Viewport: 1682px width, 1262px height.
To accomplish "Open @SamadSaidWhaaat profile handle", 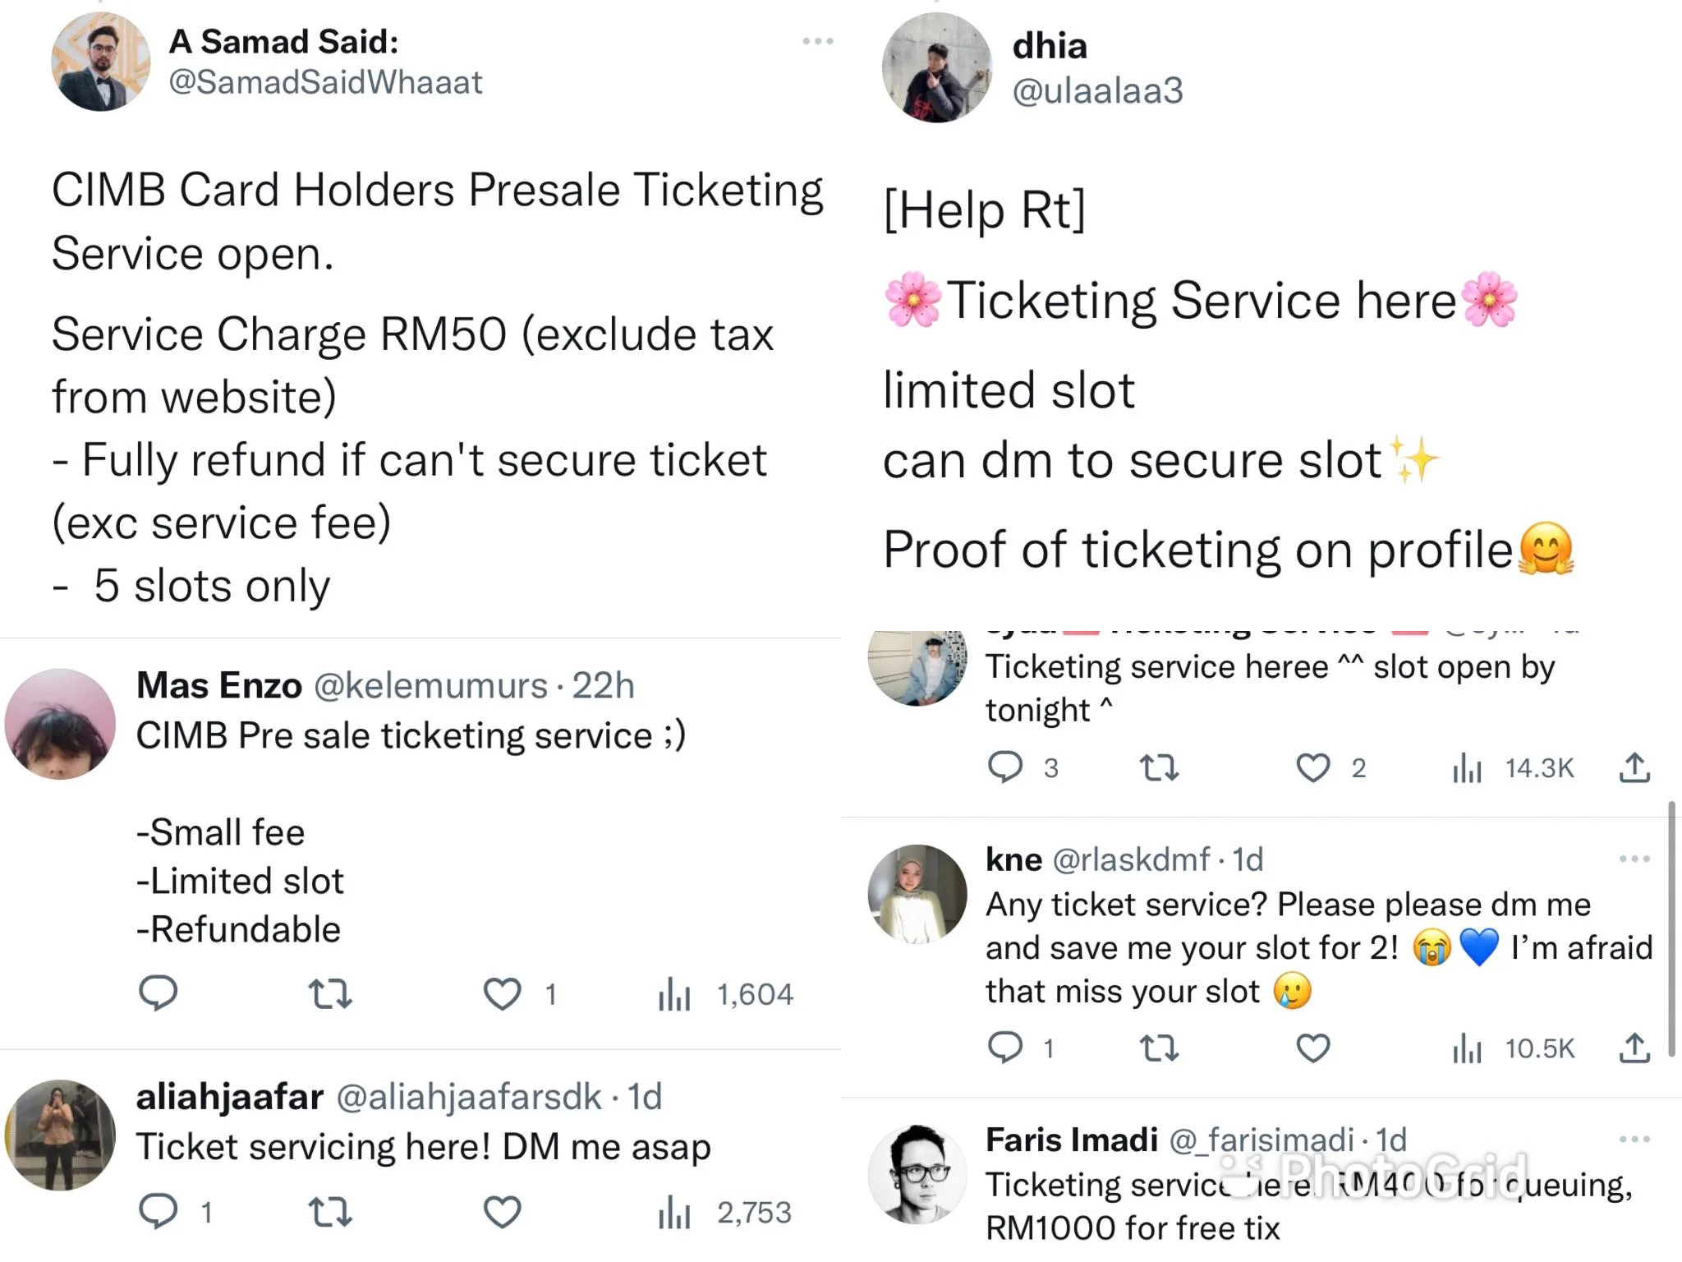I will coord(325,82).
